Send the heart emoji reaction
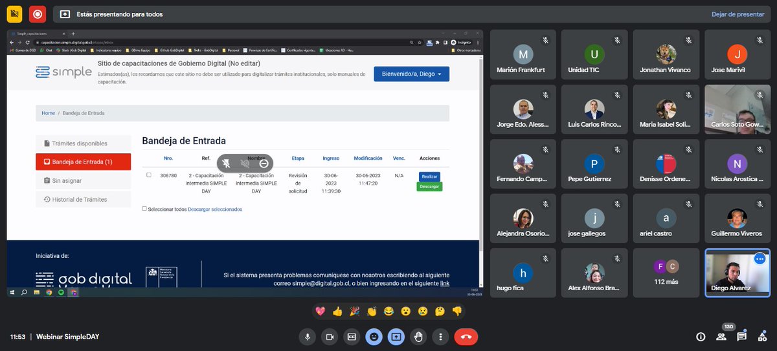777x351 pixels. 319,311
